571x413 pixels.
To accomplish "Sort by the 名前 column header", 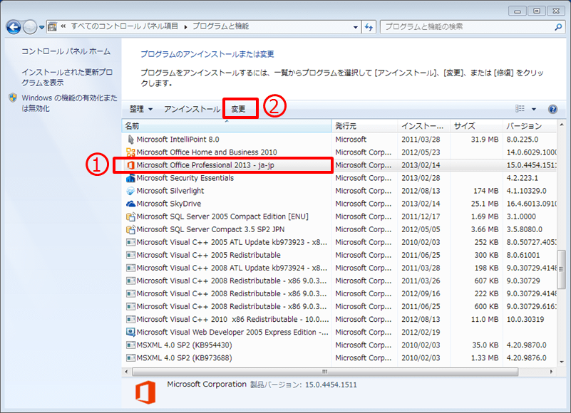I will tap(226, 126).
